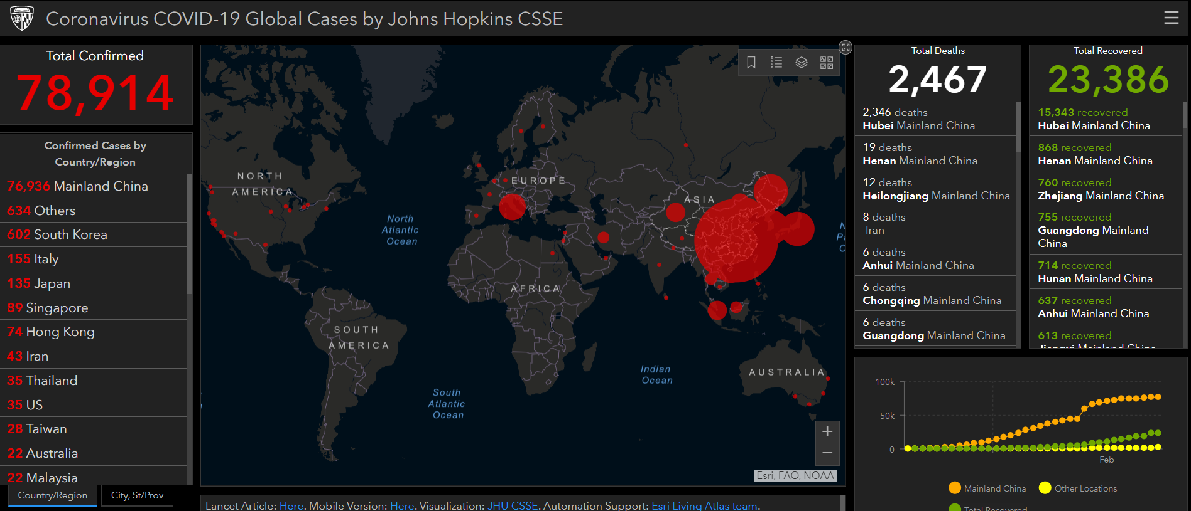This screenshot has height=511, width=1191.
Task: Switch to the Country/Region tab
Action: (x=53, y=495)
